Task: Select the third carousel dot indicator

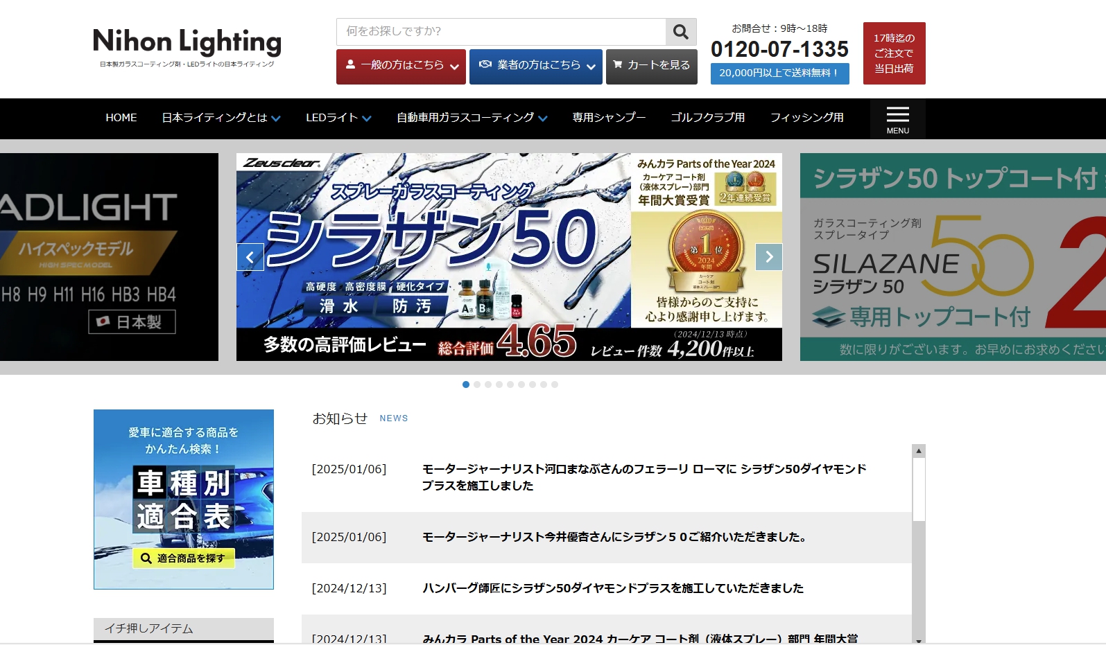Action: [x=488, y=385]
